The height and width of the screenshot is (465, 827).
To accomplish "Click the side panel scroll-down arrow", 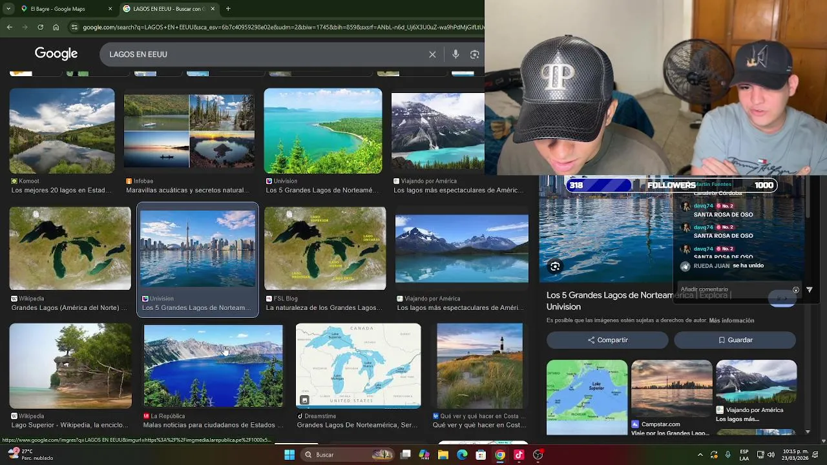I will tap(808, 431).
